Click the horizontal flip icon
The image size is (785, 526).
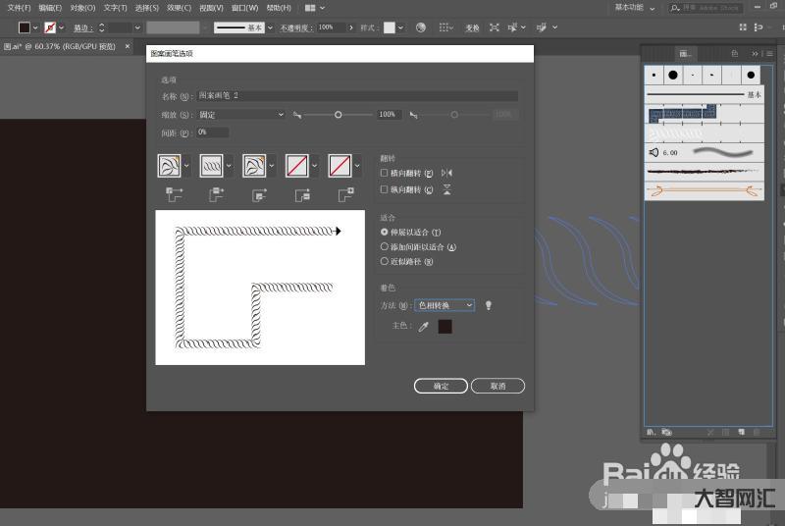pyautogui.click(x=447, y=173)
